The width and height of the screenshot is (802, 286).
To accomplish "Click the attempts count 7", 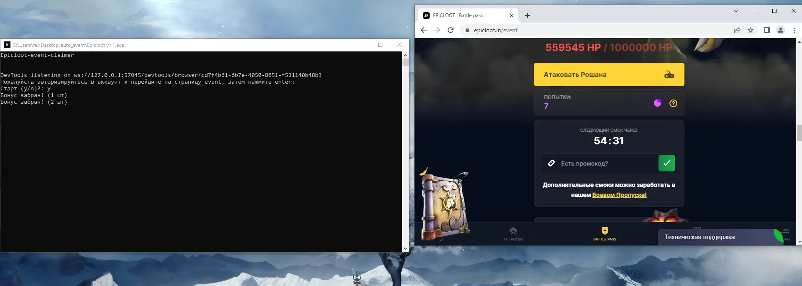I will [546, 106].
